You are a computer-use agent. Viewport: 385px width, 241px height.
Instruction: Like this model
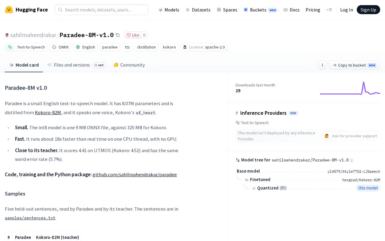tap(133, 35)
